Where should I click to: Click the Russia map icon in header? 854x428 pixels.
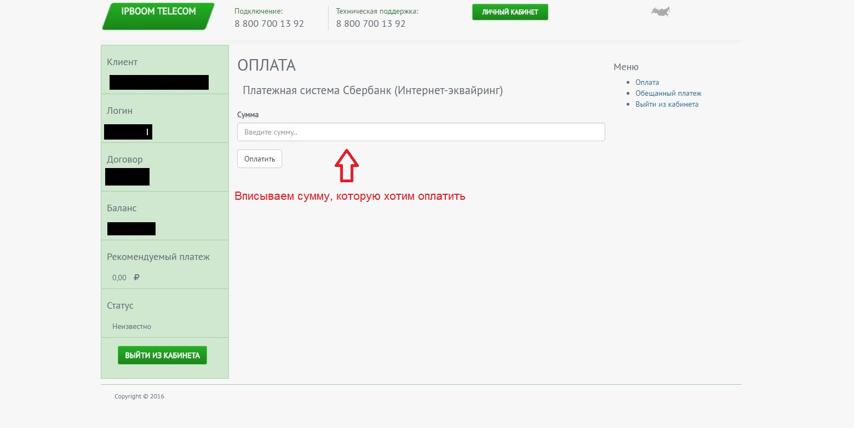coord(661,11)
